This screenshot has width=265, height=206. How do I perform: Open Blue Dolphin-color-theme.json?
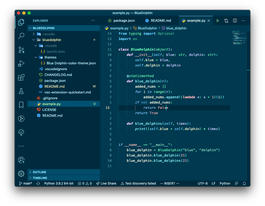[x=64, y=63]
